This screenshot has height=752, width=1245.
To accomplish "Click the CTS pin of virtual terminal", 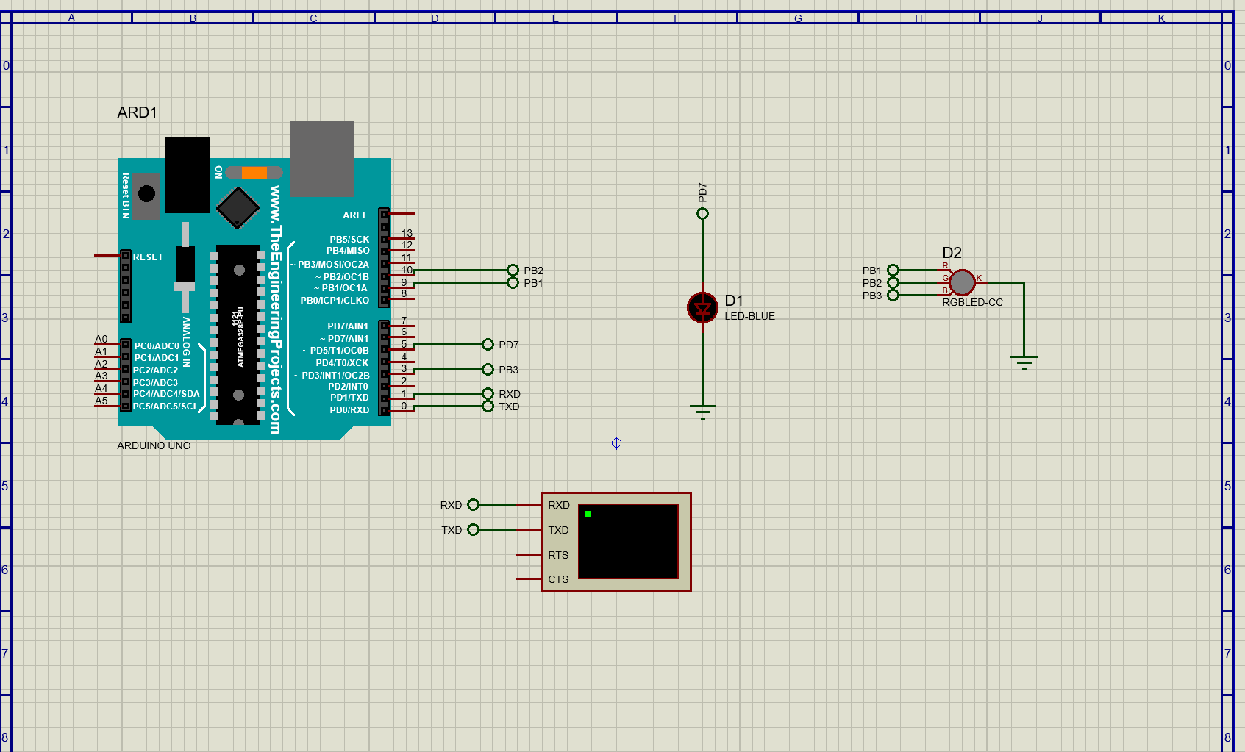I will point(529,579).
